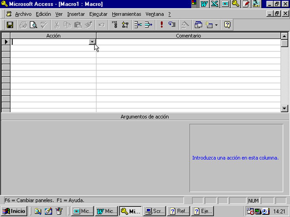This screenshot has height=217, width=290.
Task: Click the Insert Rows toolbar icon
Action: tap(138, 25)
